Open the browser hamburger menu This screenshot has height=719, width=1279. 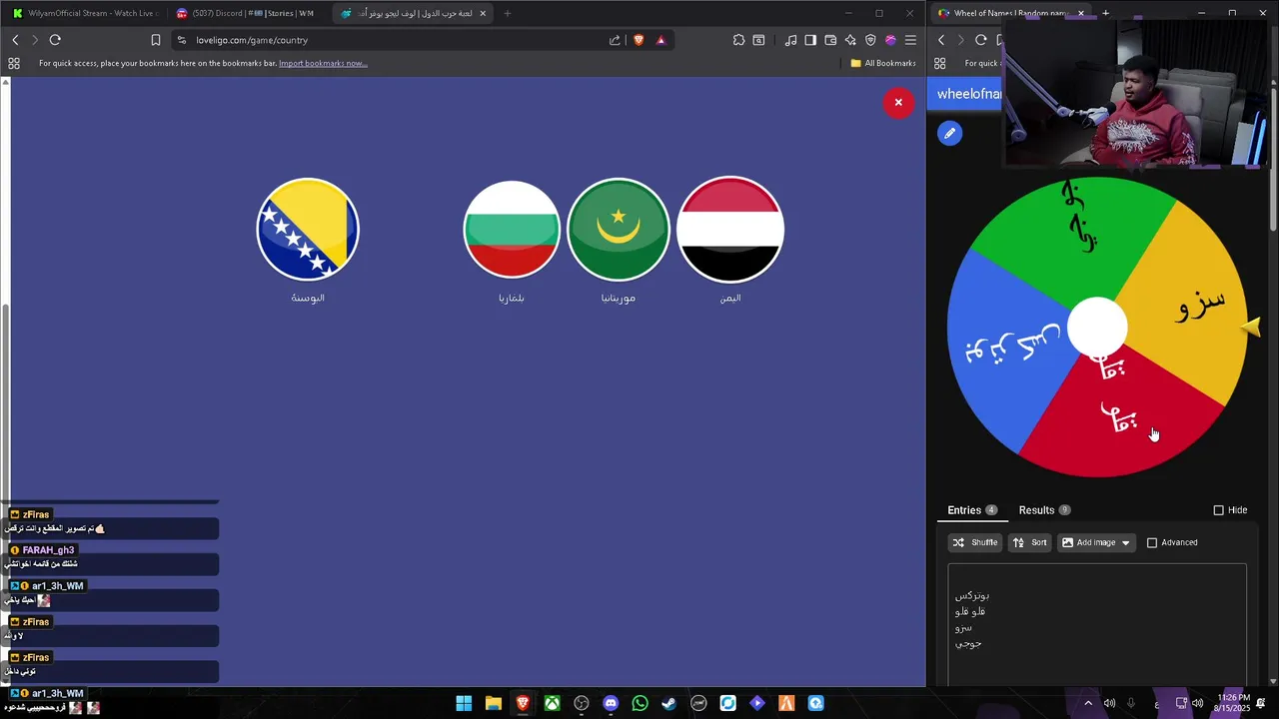[910, 40]
